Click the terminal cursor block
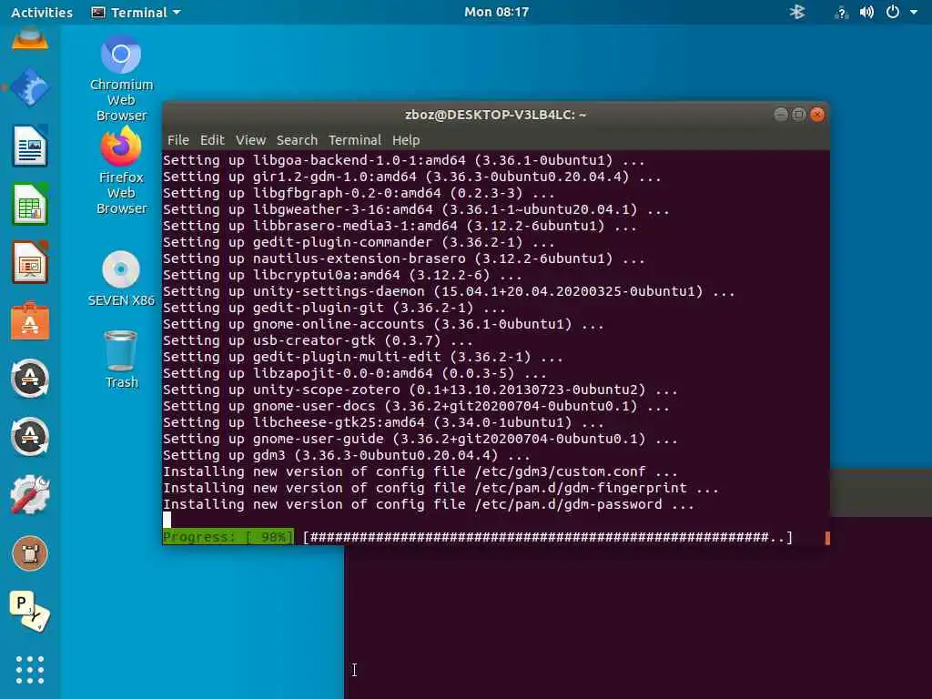Viewport: 932px width, 699px height. point(167,520)
